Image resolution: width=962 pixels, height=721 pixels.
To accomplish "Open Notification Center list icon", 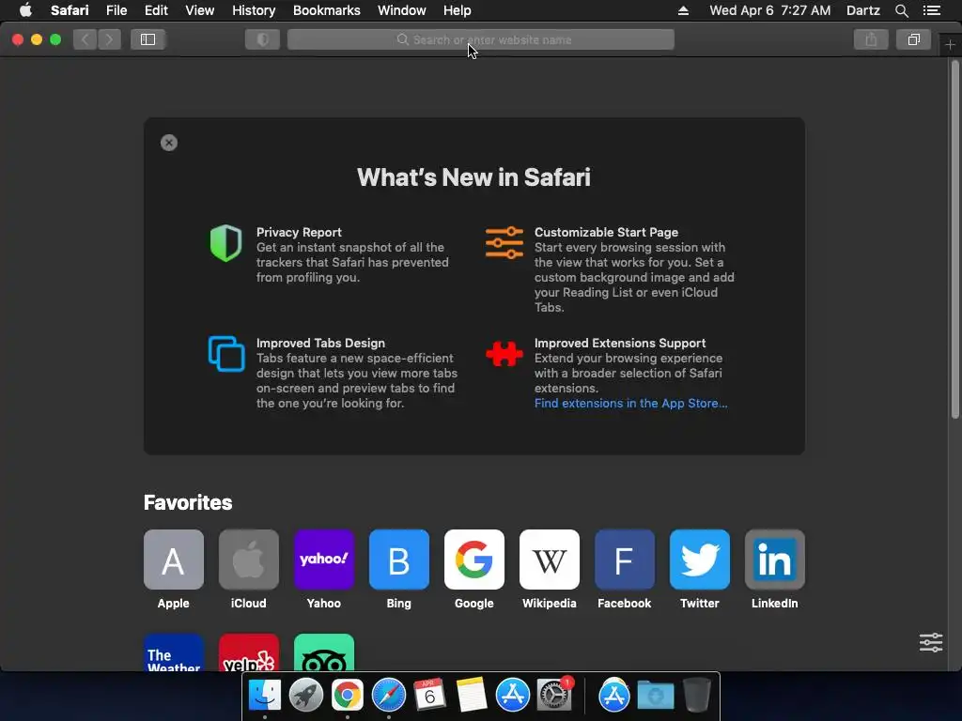I will click(931, 10).
